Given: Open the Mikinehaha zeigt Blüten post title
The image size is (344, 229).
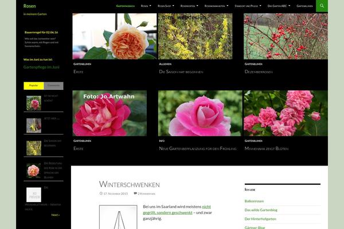Looking at the screenshot, I should click(267, 149).
